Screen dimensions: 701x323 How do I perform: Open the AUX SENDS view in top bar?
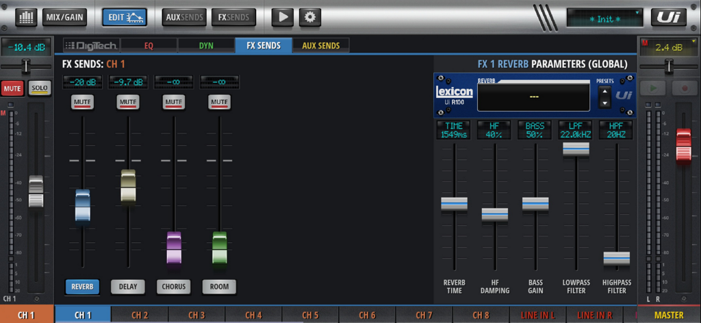tap(184, 17)
